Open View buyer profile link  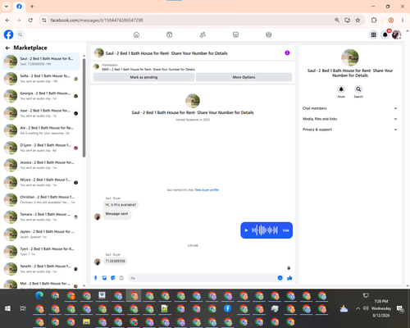pyautogui.click(x=207, y=189)
